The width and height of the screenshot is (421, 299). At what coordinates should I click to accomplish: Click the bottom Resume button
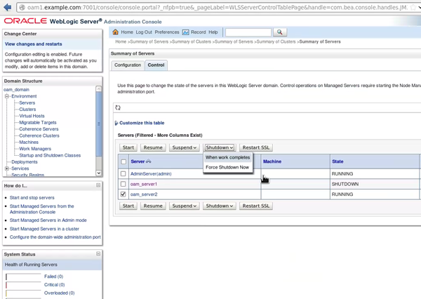pos(153,206)
